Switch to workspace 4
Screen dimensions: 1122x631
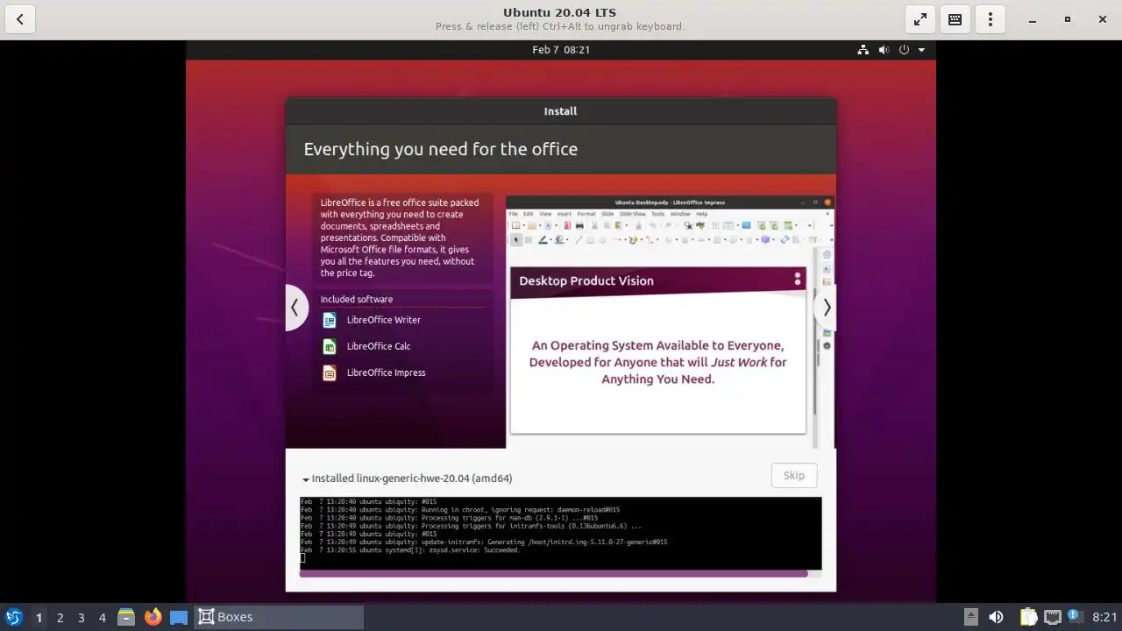pos(102,617)
